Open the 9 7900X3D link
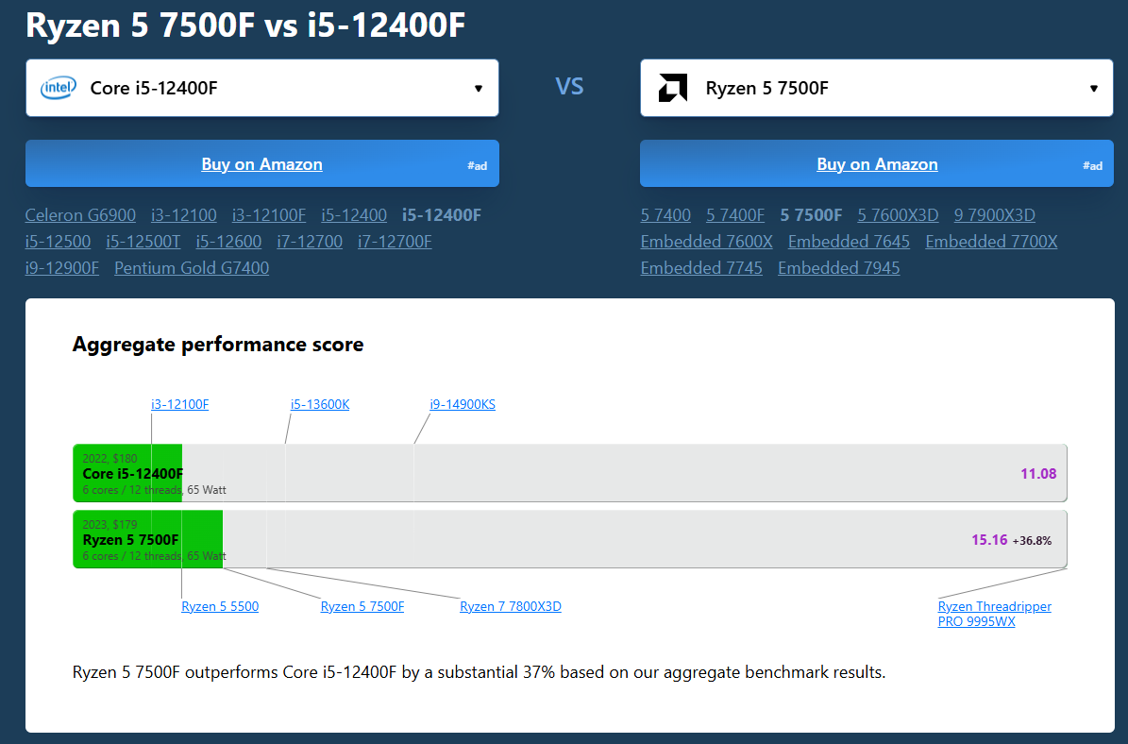1128x744 pixels. (994, 215)
